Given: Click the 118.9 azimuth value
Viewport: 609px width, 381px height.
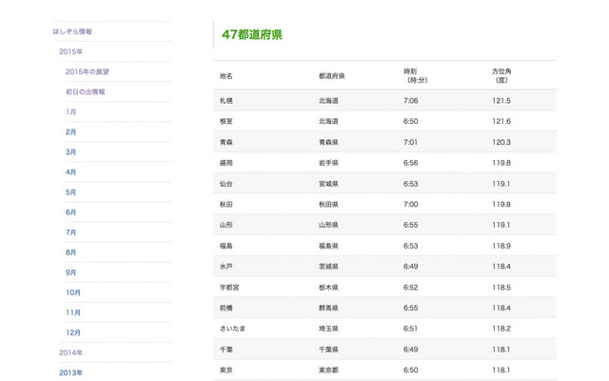Looking at the screenshot, I should [501, 246].
